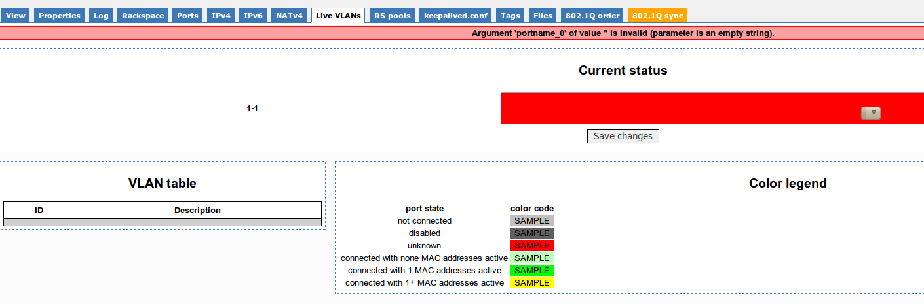This screenshot has width=924, height=304.
Task: Select the Live VLANs tab
Action: click(337, 16)
